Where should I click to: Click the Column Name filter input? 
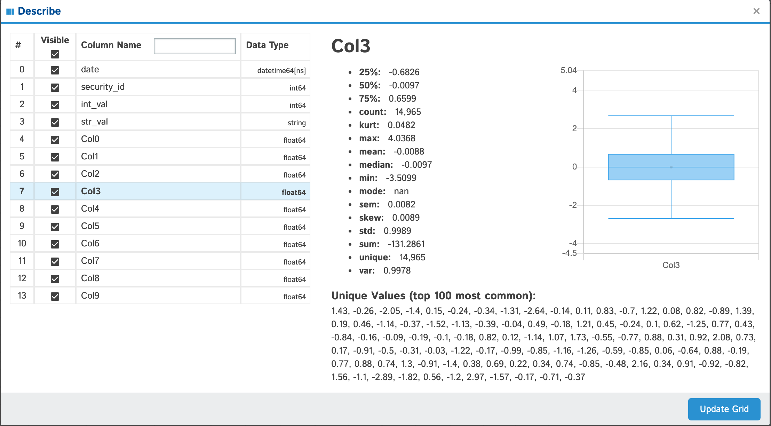click(194, 46)
